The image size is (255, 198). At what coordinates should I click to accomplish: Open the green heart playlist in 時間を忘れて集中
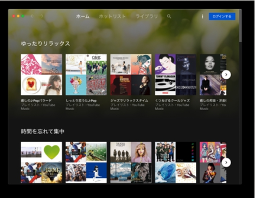41,162
